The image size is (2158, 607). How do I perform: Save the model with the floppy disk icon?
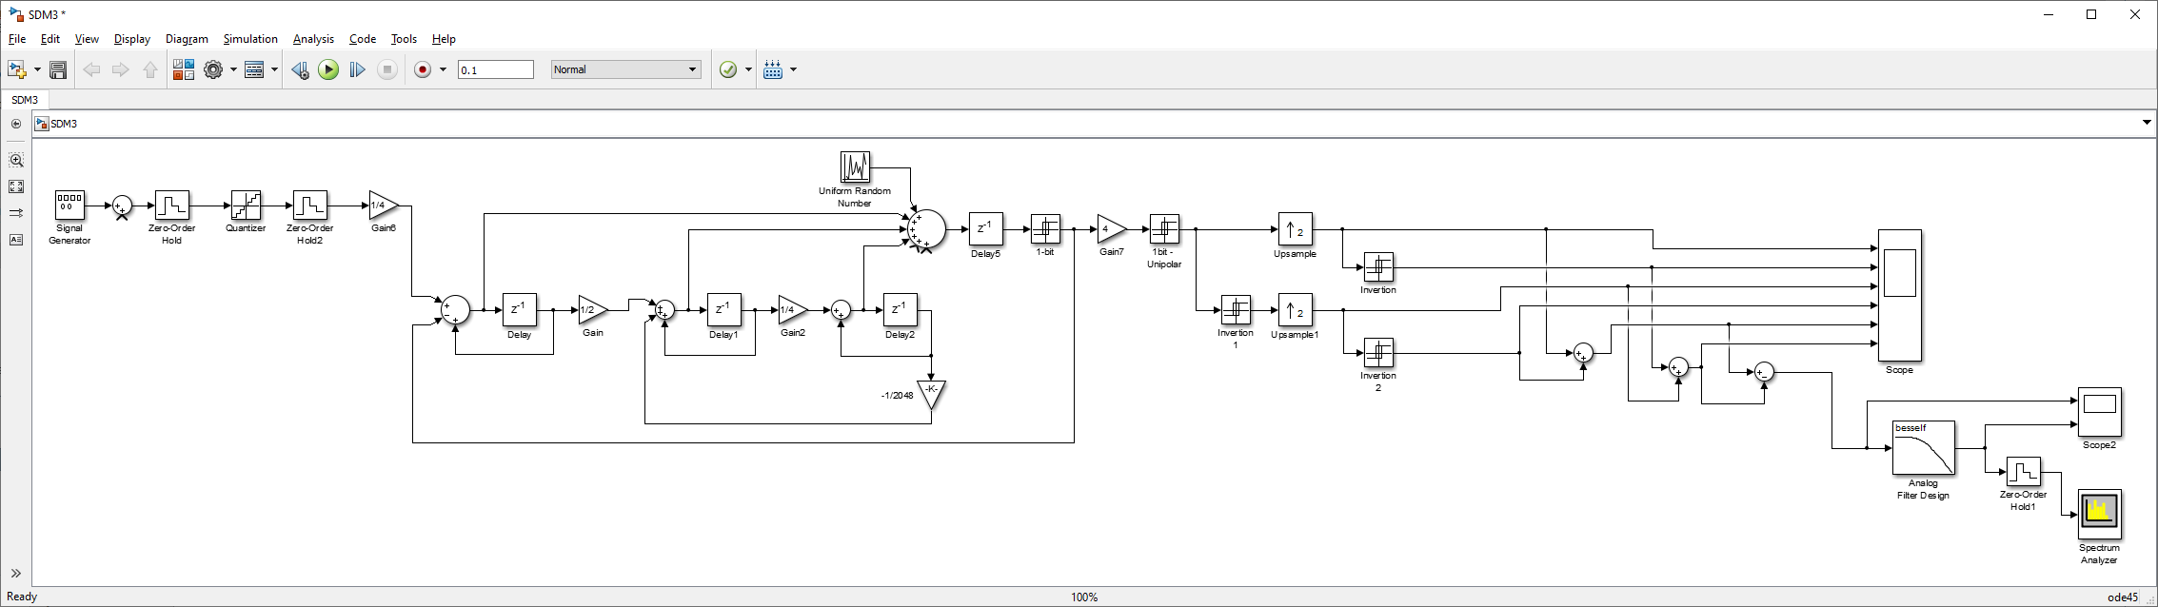point(58,69)
